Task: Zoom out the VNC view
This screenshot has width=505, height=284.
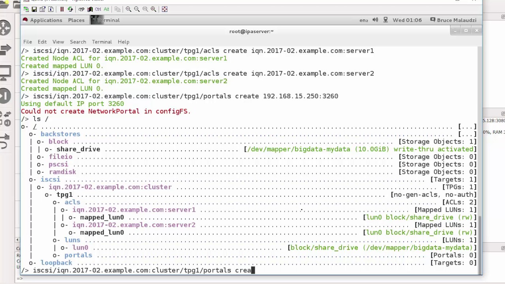Action: (137, 9)
